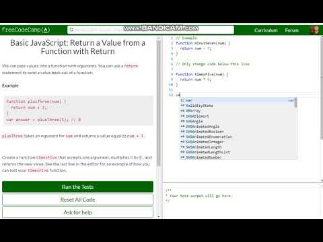
Task: Click the Run the Tests button
Action: point(77,187)
